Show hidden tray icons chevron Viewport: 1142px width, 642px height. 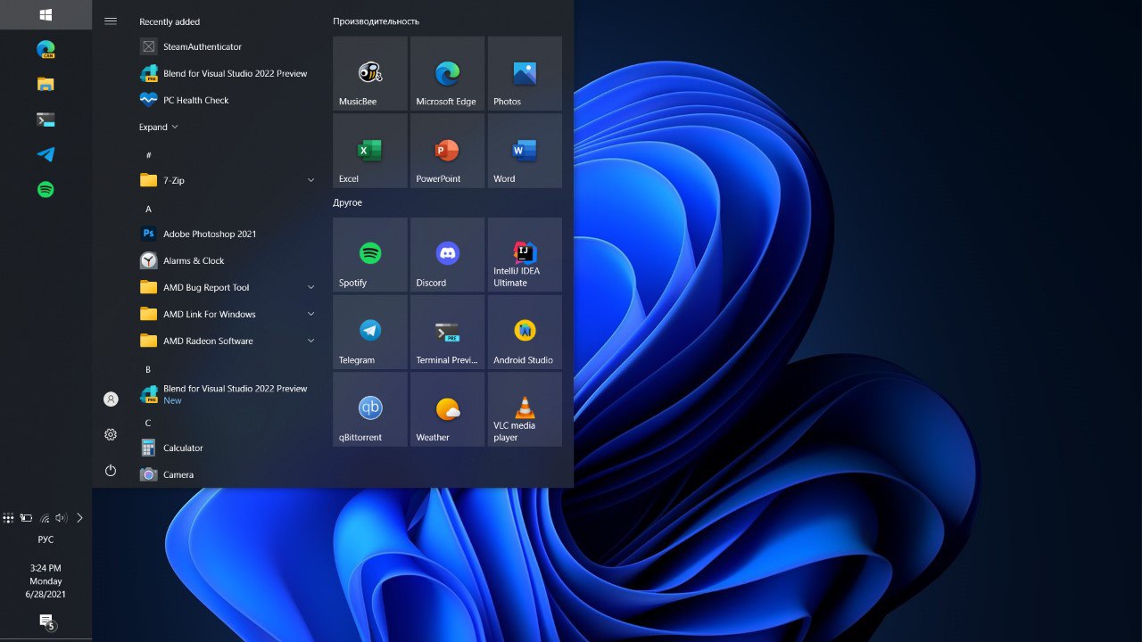tap(79, 518)
